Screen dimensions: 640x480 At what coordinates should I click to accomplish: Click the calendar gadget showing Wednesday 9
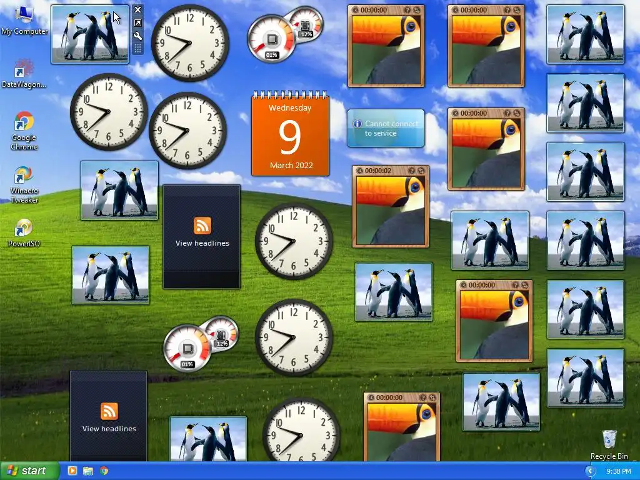[x=290, y=134]
